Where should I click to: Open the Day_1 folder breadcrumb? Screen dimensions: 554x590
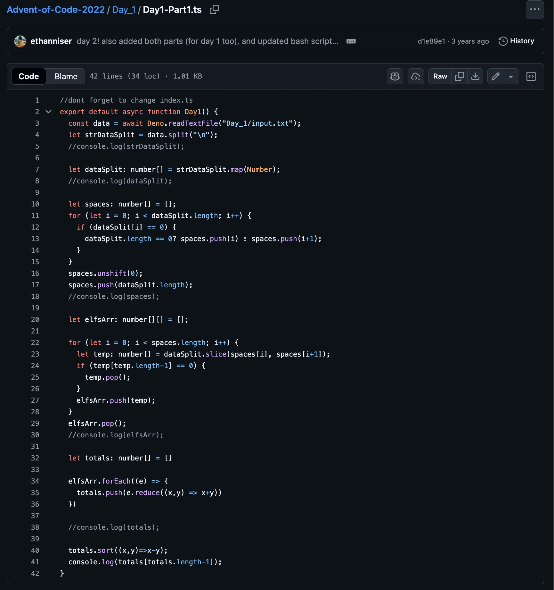point(124,10)
